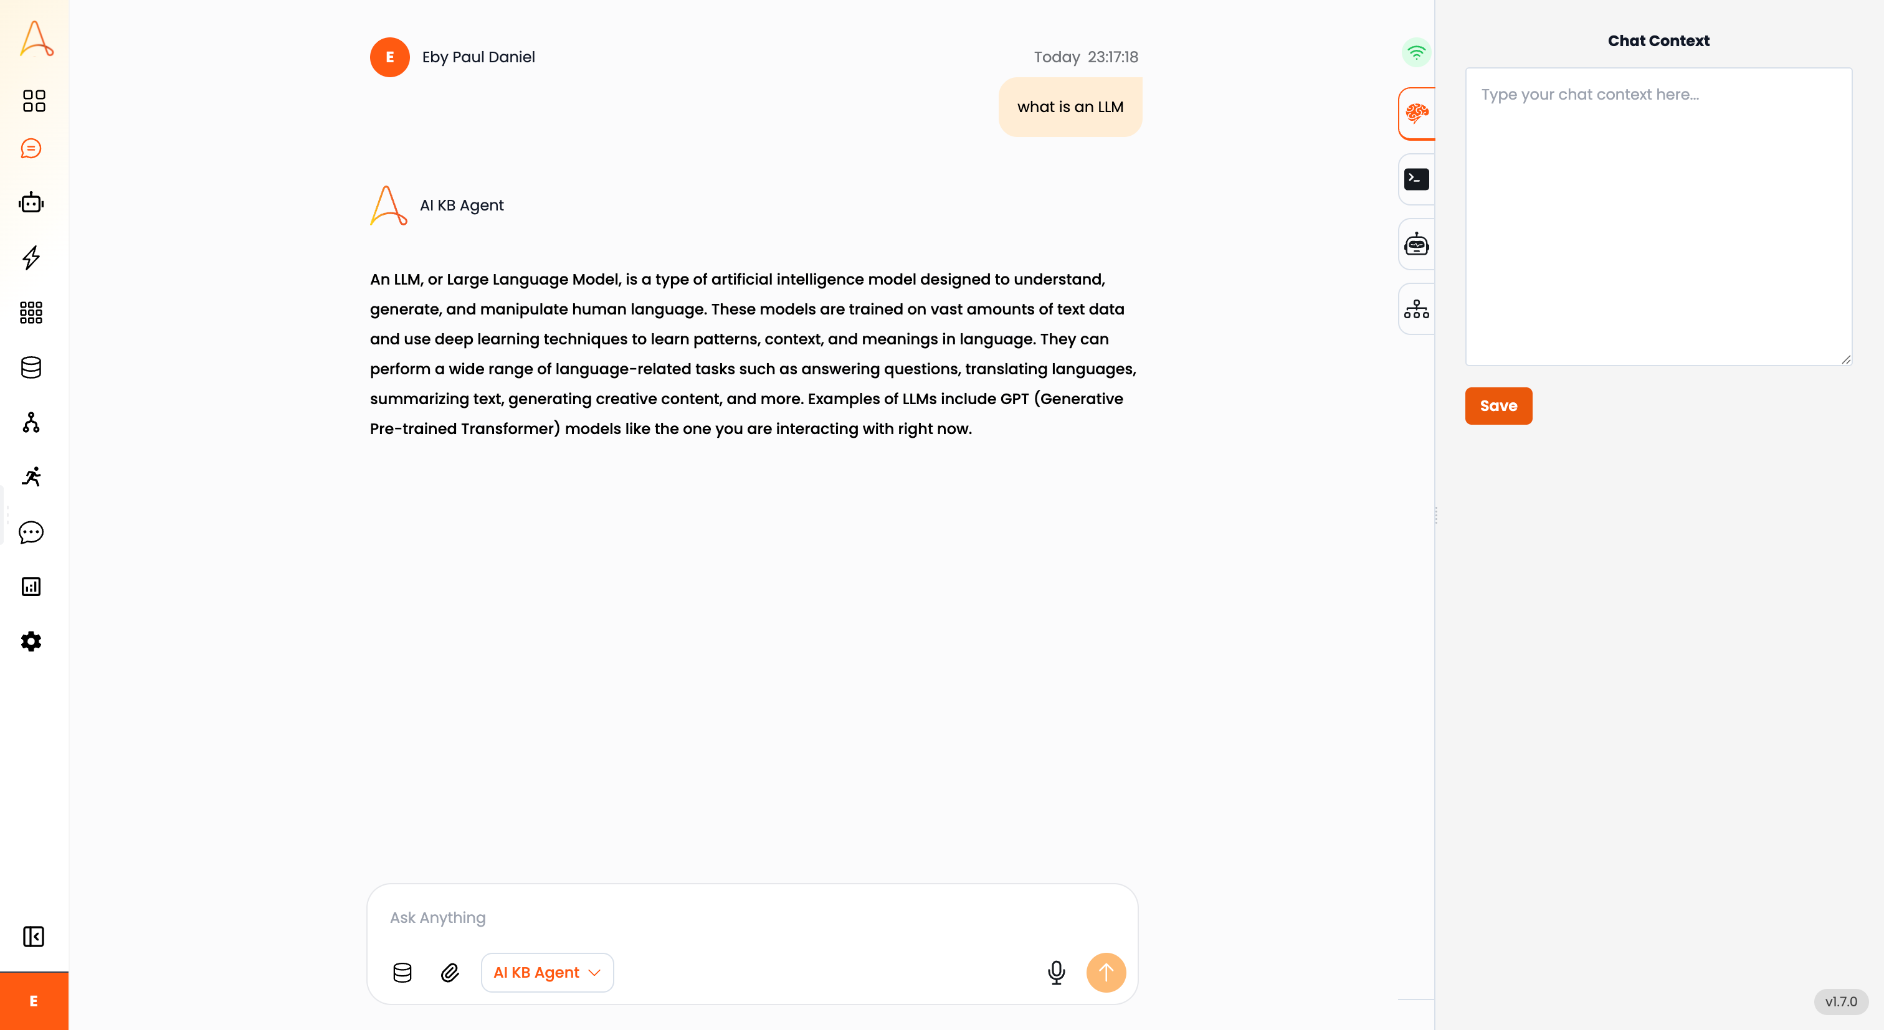This screenshot has width=1884, height=1030.
Task: Open the dashboard grid icon in sidebar
Action: [x=34, y=101]
